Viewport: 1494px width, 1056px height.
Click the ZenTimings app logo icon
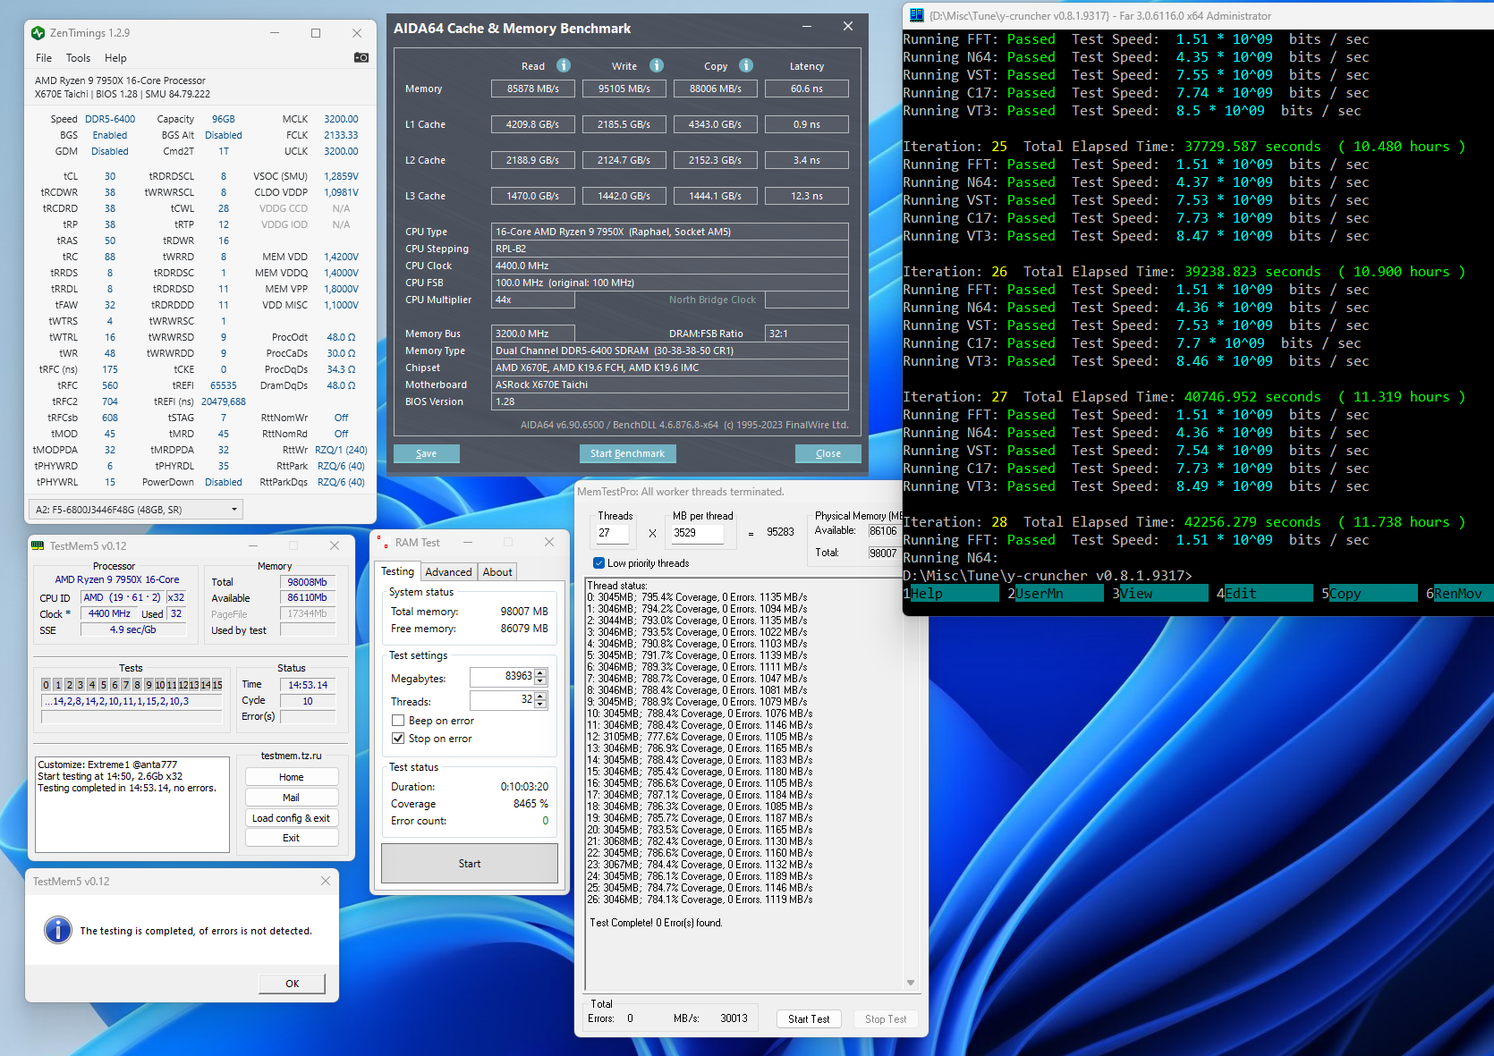(x=38, y=33)
